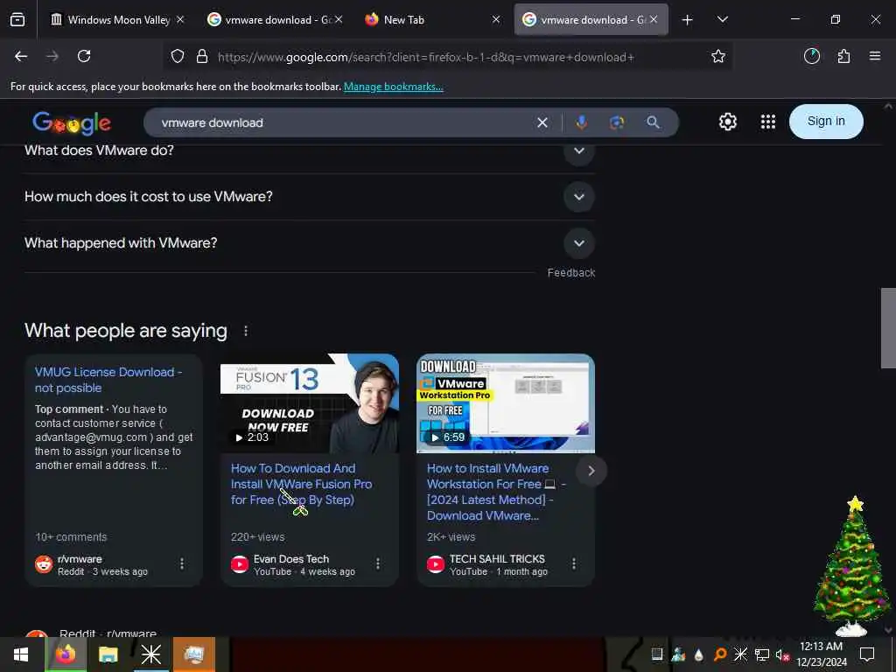List all tabs dropdown arrow

[x=722, y=19]
